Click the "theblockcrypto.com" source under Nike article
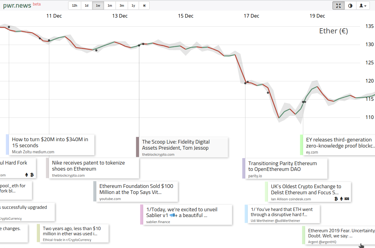 [68, 175]
